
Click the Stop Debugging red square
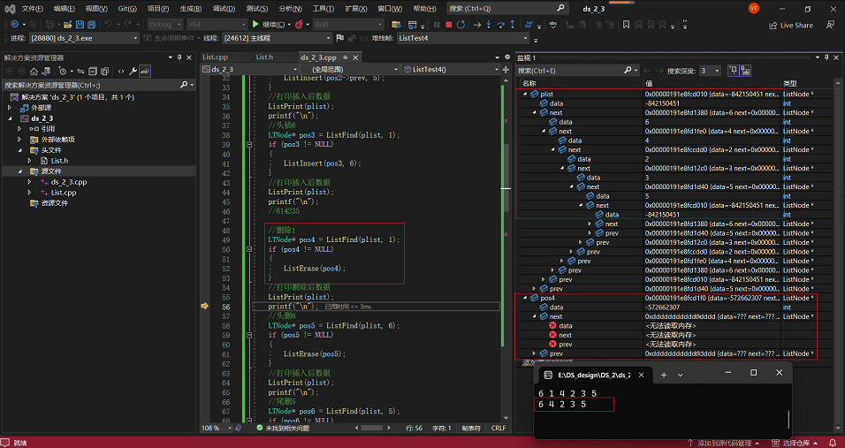(x=448, y=25)
